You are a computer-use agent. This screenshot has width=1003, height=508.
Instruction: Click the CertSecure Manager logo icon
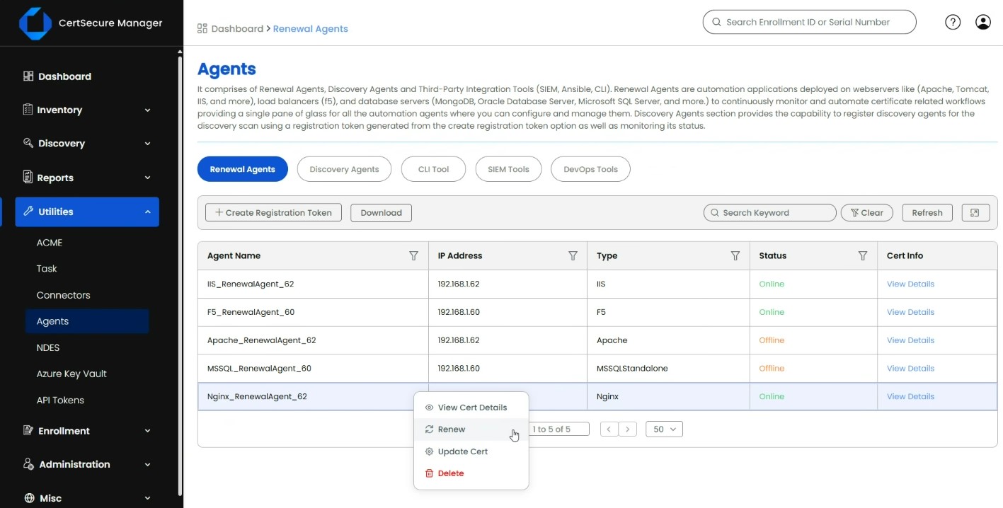tap(35, 23)
